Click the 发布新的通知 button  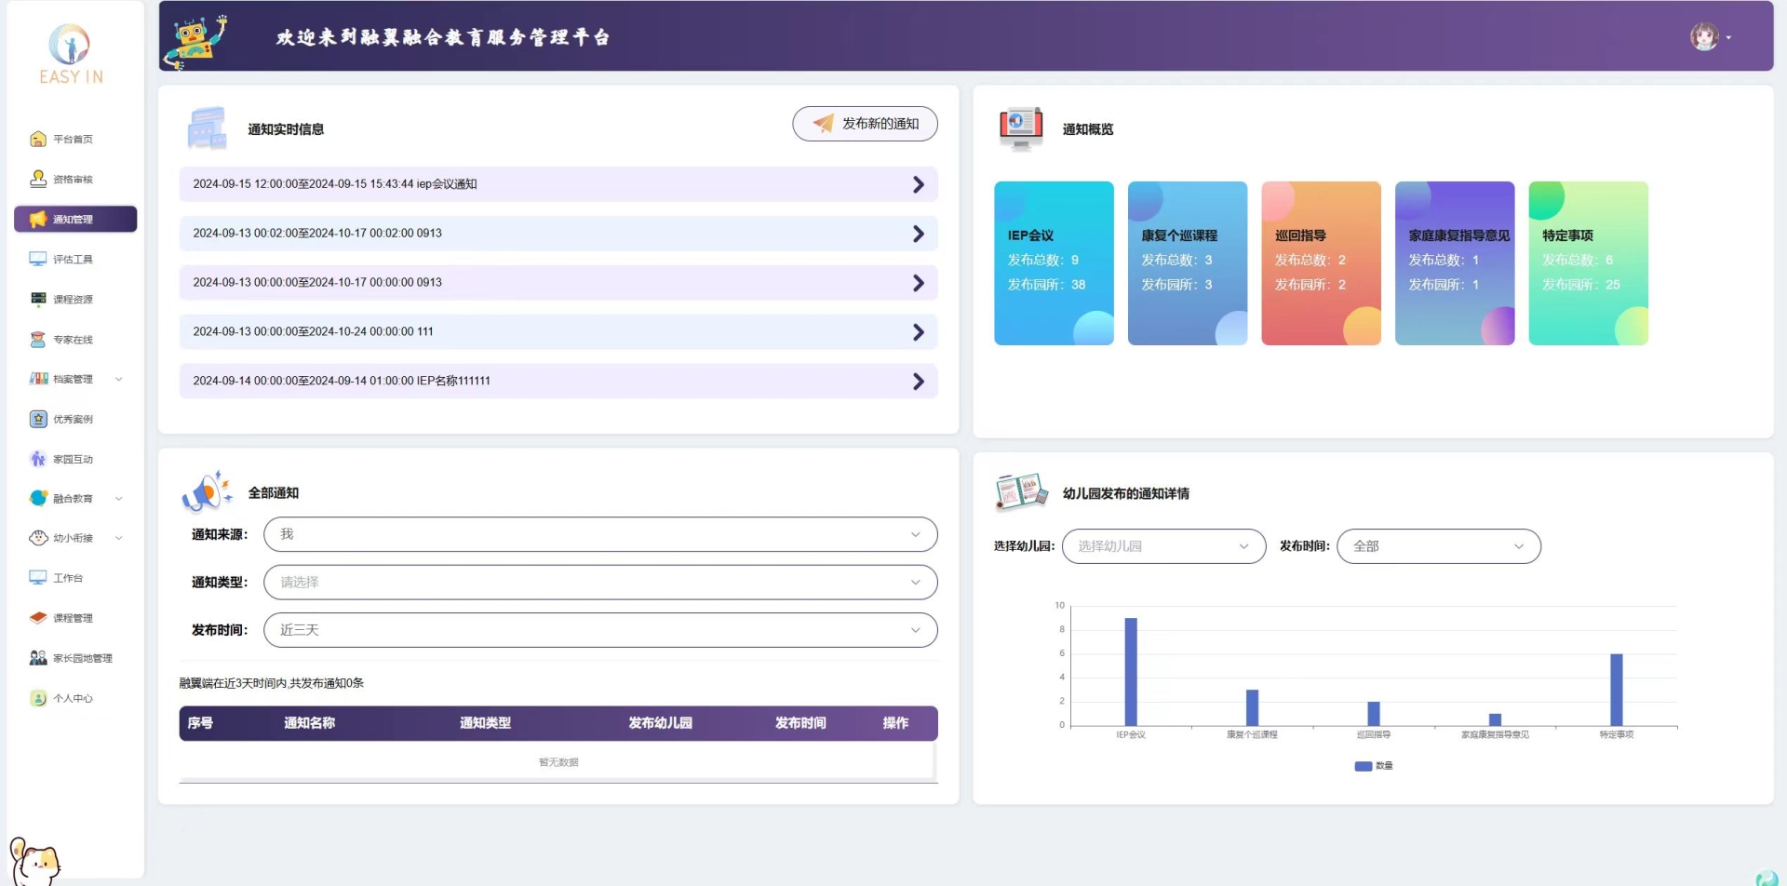coord(865,124)
